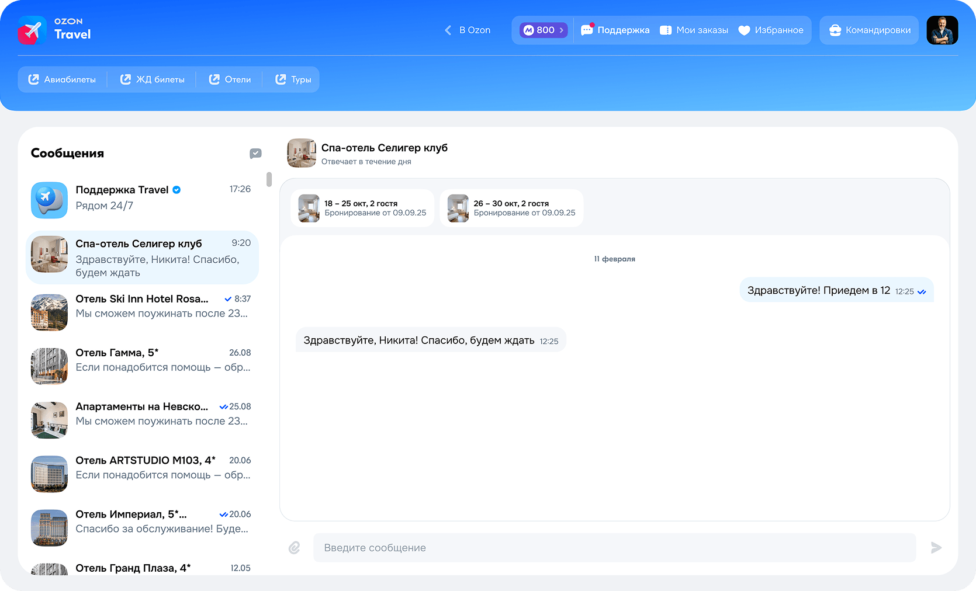Click the Ski Inn Hotel mountain thumbnail
The width and height of the screenshot is (976, 591).
49,312
